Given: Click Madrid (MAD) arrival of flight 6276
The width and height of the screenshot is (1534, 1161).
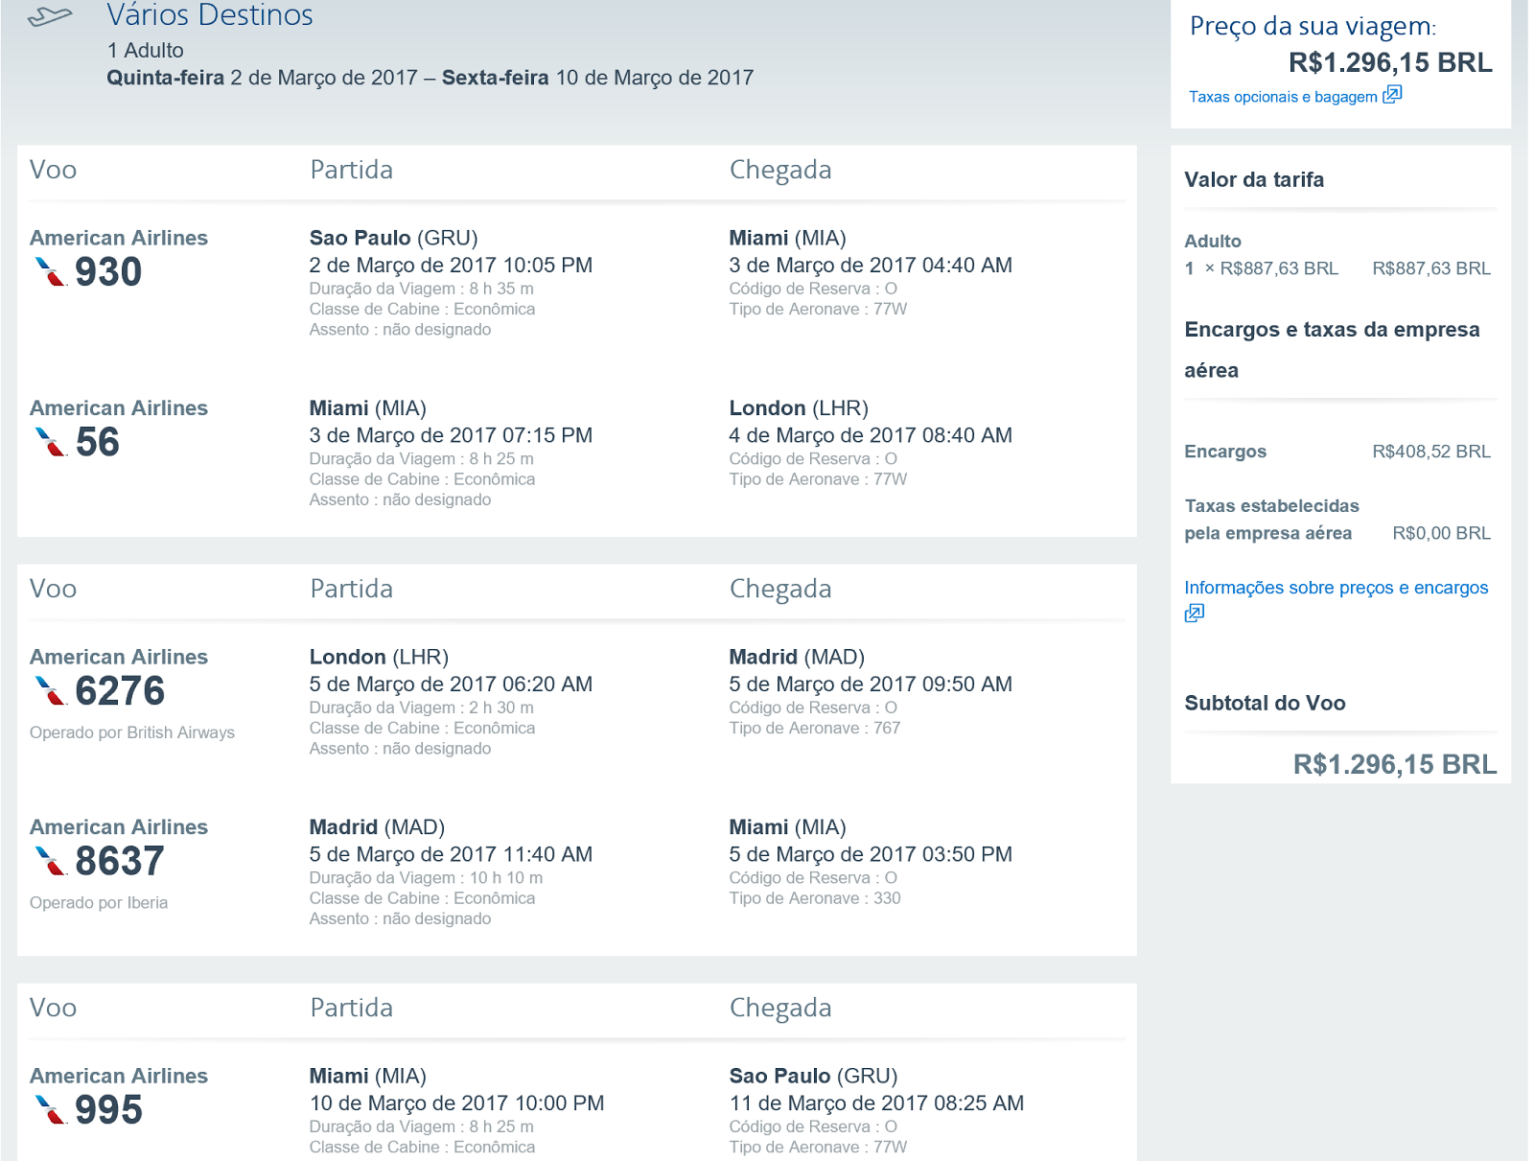Looking at the screenshot, I should (797, 657).
